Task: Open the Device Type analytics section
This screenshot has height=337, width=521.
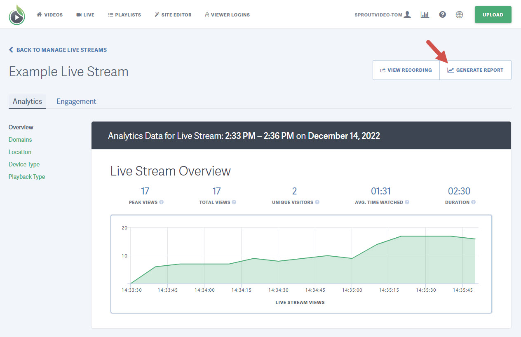Action: (24, 164)
